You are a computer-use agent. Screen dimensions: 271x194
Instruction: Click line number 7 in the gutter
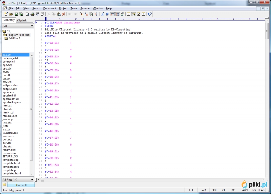click(41, 43)
